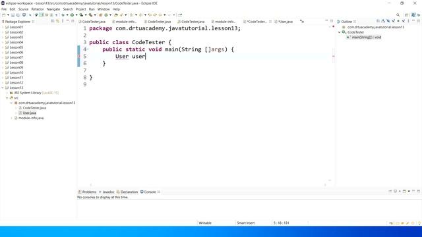This screenshot has height=237, width=422.
Task: Click the New Java Package icon
Action: [100, 15]
